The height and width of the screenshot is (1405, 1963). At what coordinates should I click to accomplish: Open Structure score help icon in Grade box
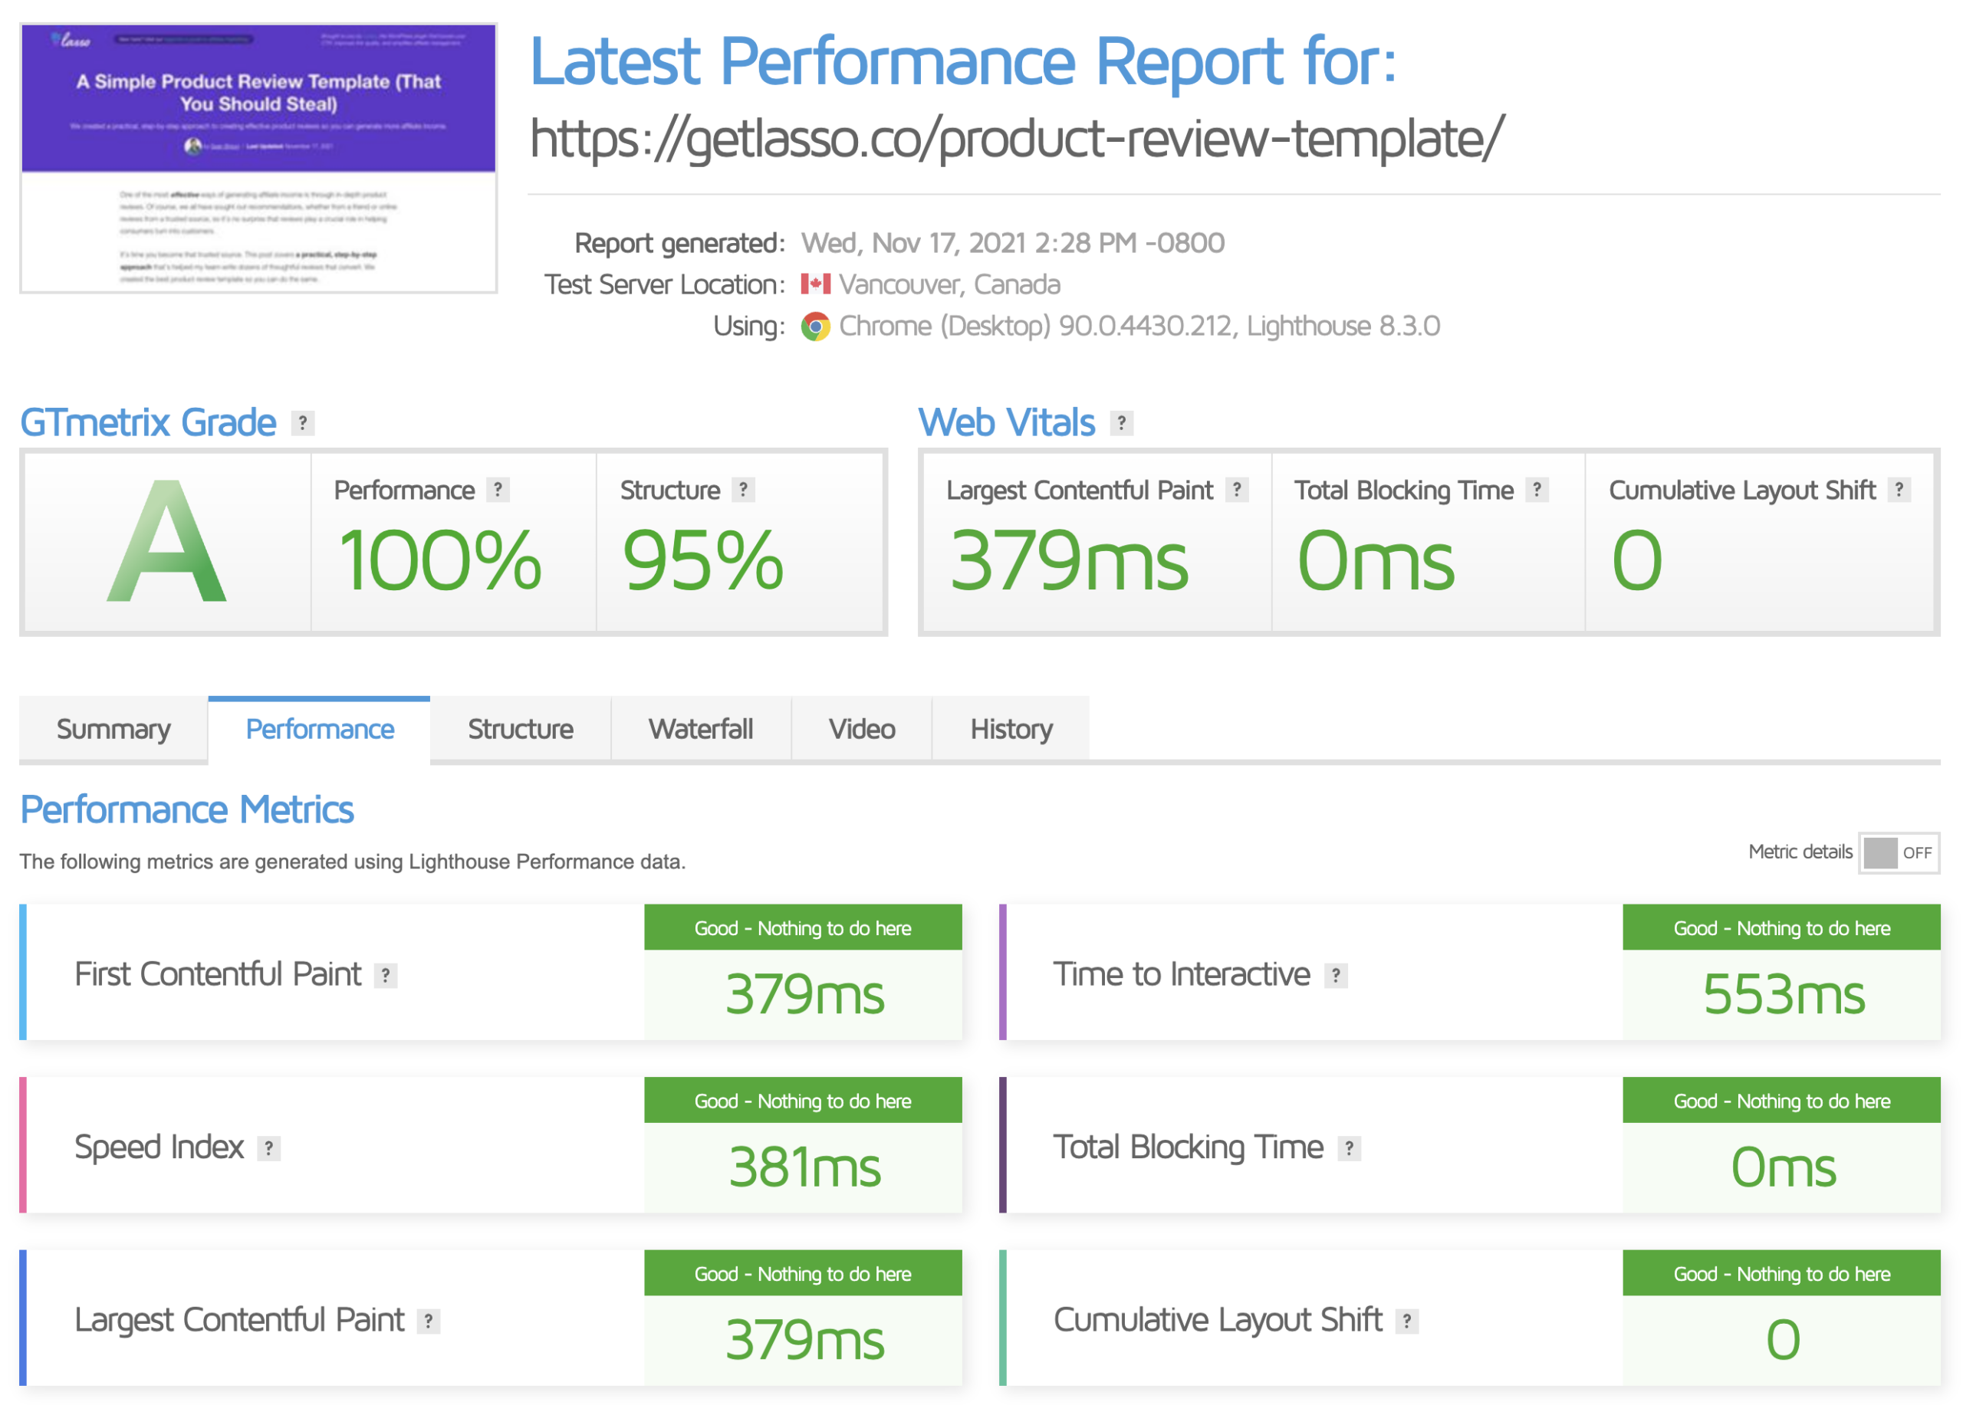744,490
